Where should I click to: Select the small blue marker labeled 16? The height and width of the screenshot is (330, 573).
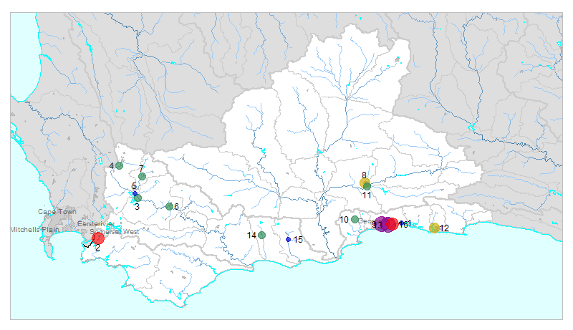point(402,223)
